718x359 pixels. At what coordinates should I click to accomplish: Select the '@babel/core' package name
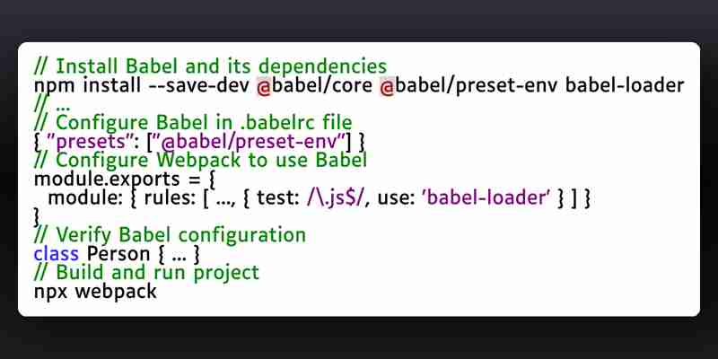pos(314,85)
